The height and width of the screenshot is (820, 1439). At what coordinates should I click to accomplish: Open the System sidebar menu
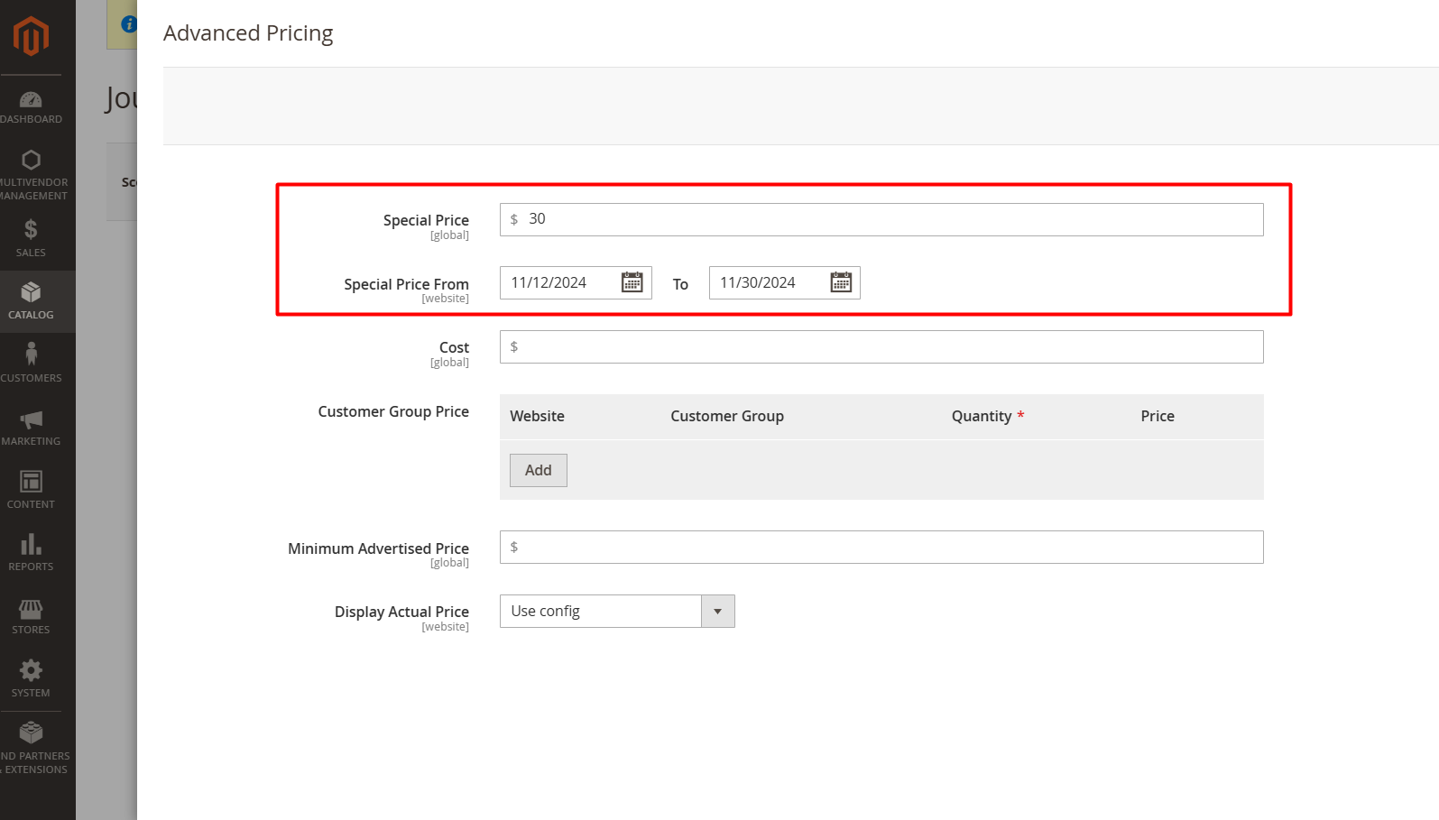[x=31, y=678]
